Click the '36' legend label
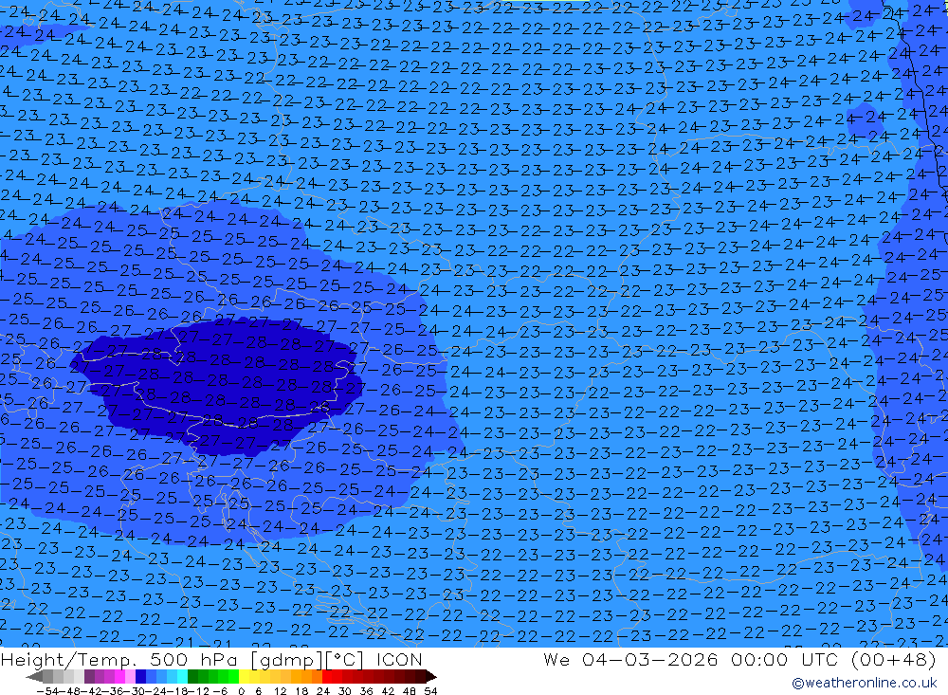 click(x=366, y=691)
